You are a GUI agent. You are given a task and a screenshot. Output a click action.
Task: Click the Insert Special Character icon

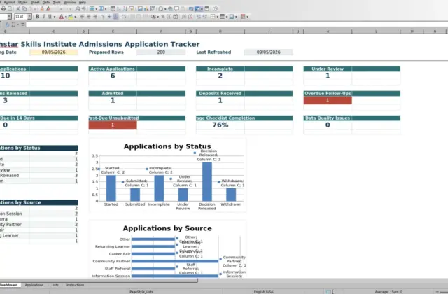tap(161, 9)
